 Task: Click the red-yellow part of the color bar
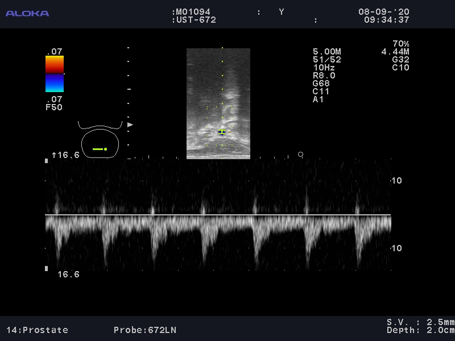click(55, 64)
